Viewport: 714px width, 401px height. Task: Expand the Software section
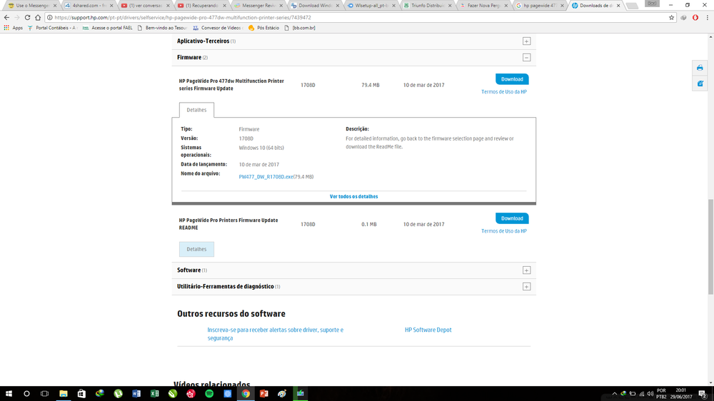click(526, 270)
